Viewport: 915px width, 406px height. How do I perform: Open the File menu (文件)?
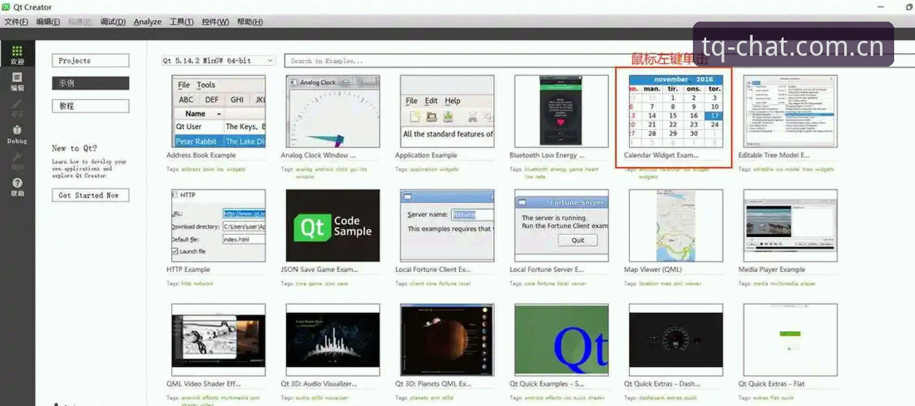(17, 22)
